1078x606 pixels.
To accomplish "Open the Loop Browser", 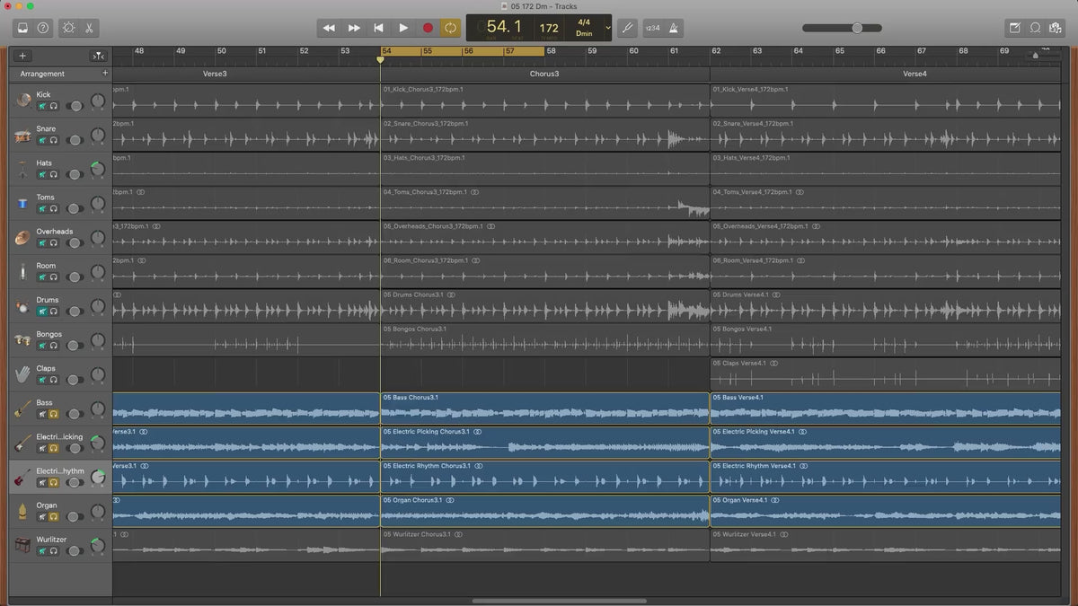I will point(1035,28).
